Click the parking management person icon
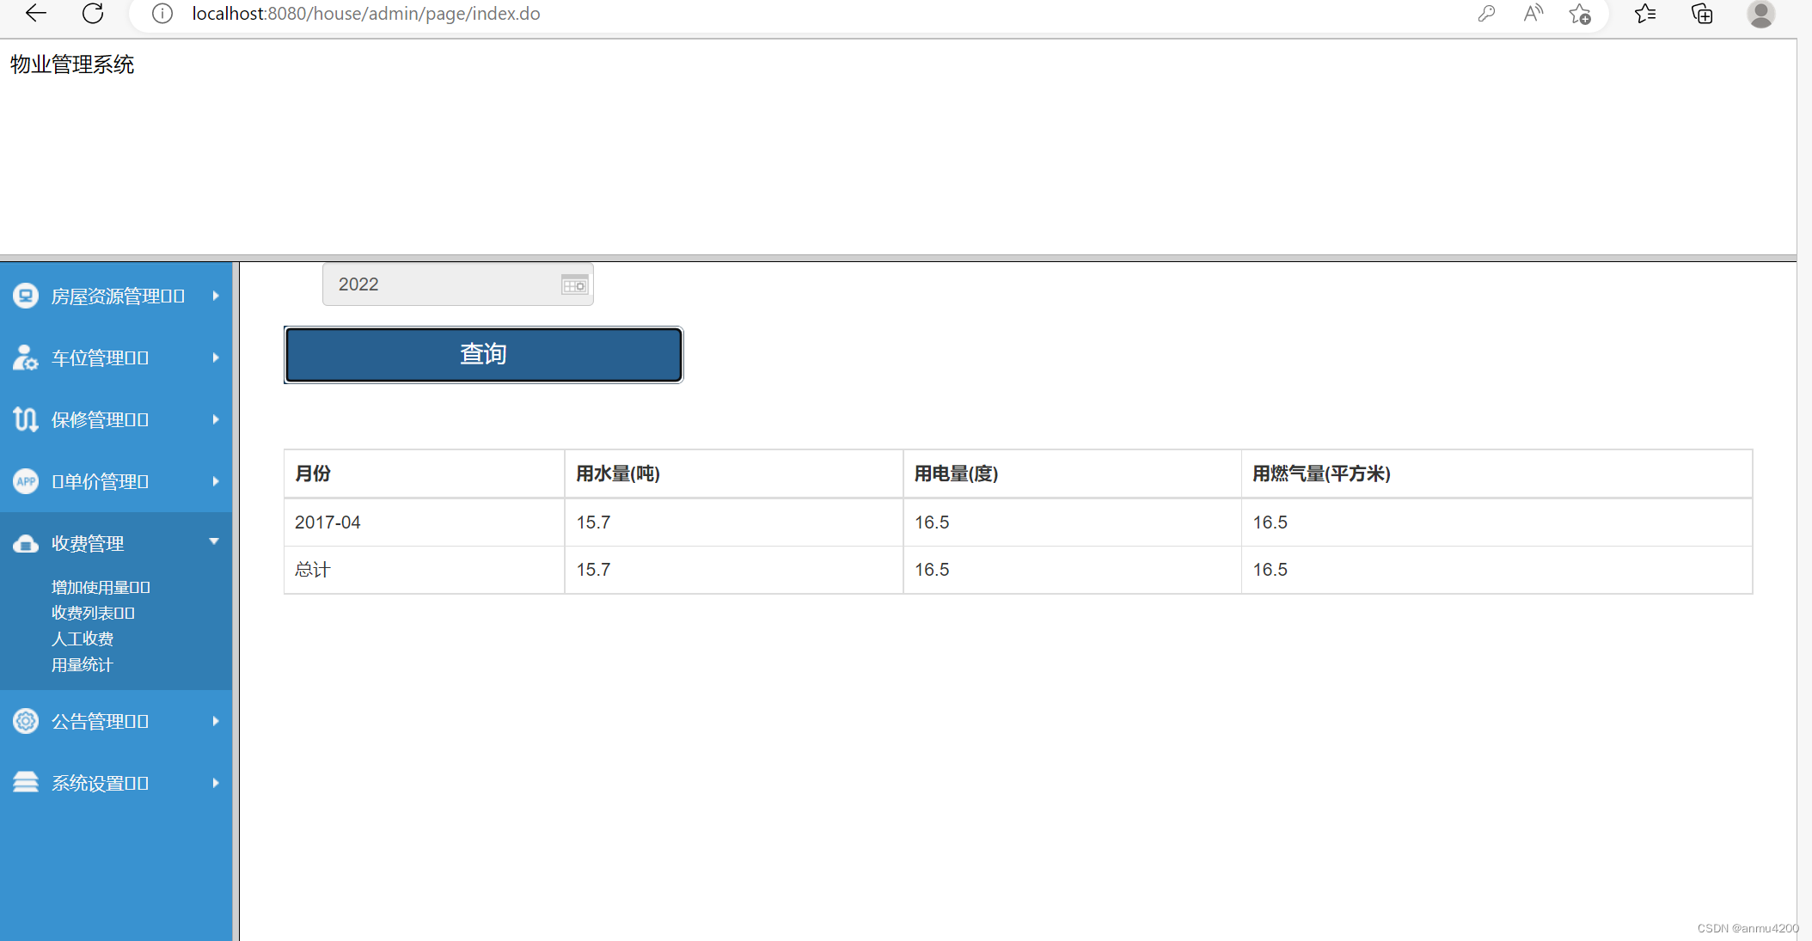The height and width of the screenshot is (941, 1812). click(26, 357)
